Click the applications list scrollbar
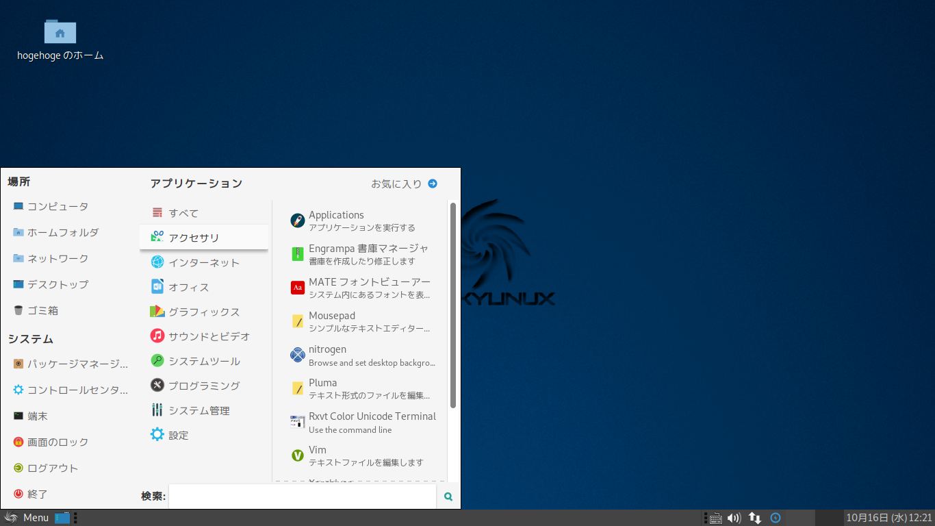The width and height of the screenshot is (935, 526). pos(453,305)
